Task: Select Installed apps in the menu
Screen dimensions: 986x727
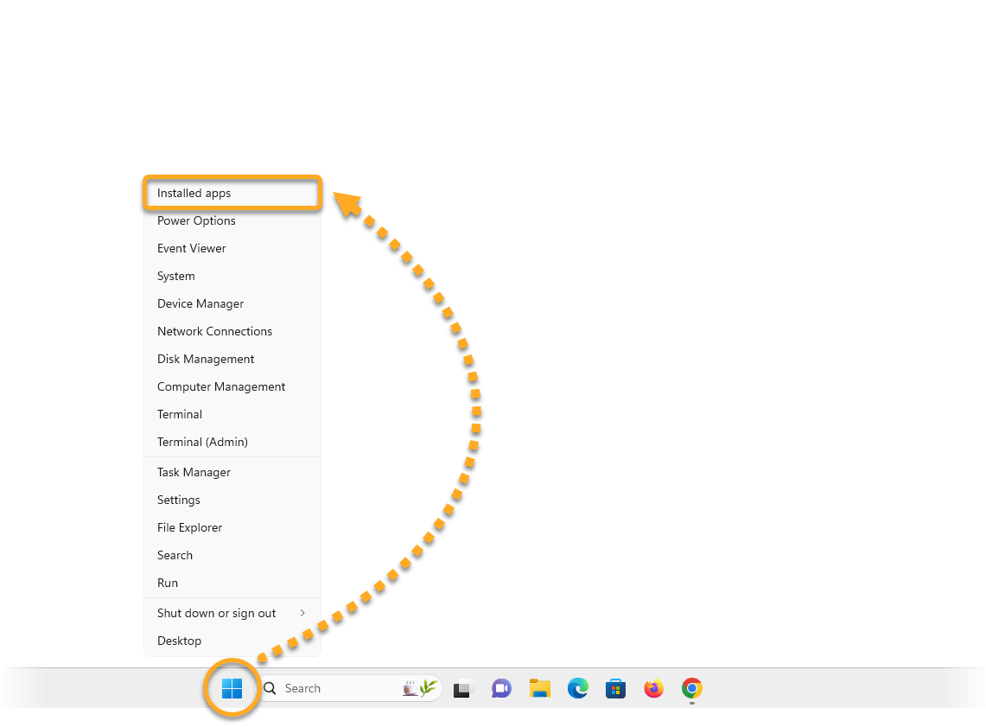Action: 194,194
